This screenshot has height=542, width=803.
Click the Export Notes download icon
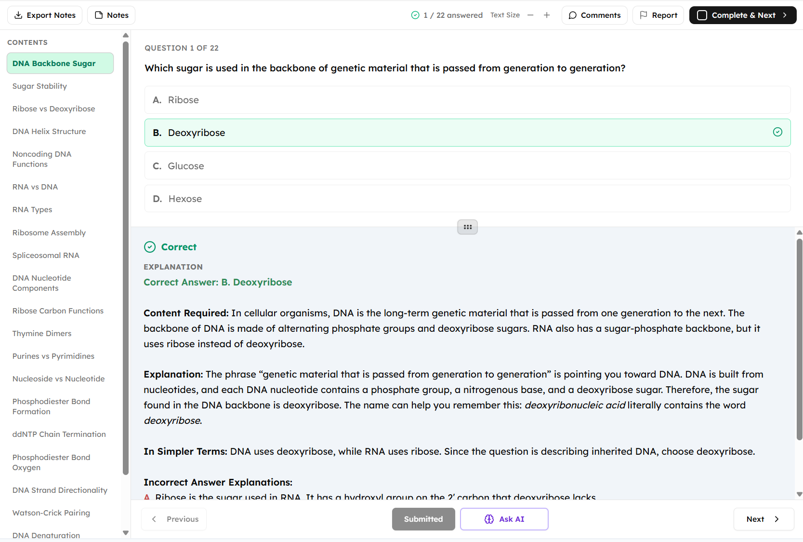pos(18,15)
